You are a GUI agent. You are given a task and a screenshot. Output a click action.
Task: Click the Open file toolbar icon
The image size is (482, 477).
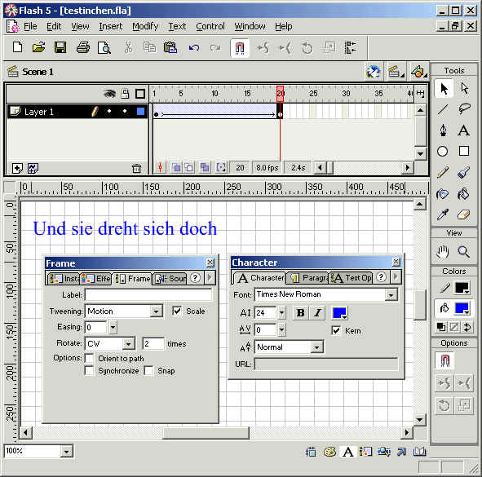pos(38,47)
